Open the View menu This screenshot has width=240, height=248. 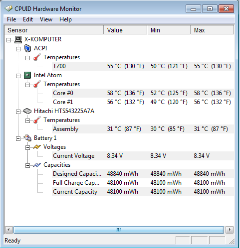click(46, 19)
